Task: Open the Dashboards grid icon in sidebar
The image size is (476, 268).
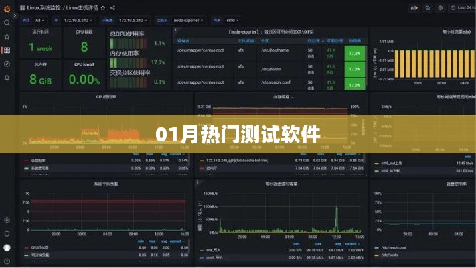Action: [x=7, y=50]
